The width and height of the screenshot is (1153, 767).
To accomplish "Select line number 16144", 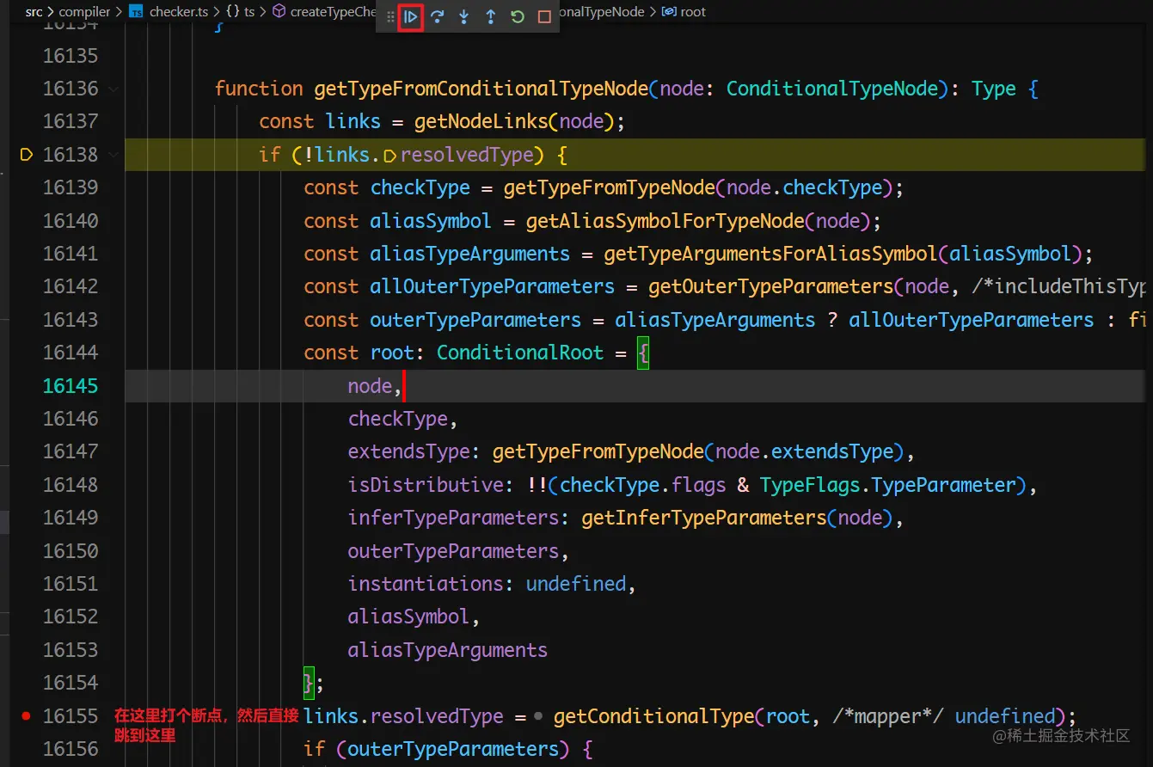I will 71,353.
